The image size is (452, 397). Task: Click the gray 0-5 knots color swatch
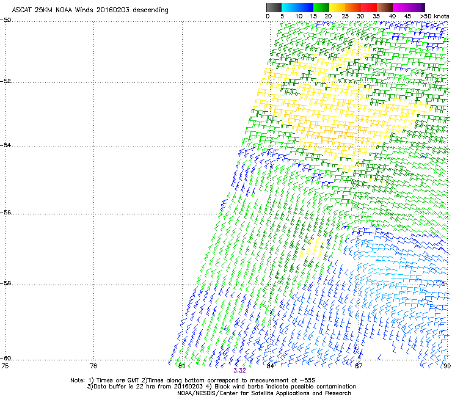point(274,7)
